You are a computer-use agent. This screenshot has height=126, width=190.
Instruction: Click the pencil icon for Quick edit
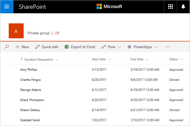point(37,47)
